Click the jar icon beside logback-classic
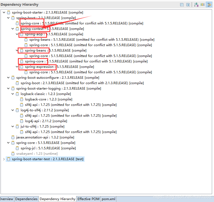This screenshot has height=202, width=214. [x=17, y=94]
